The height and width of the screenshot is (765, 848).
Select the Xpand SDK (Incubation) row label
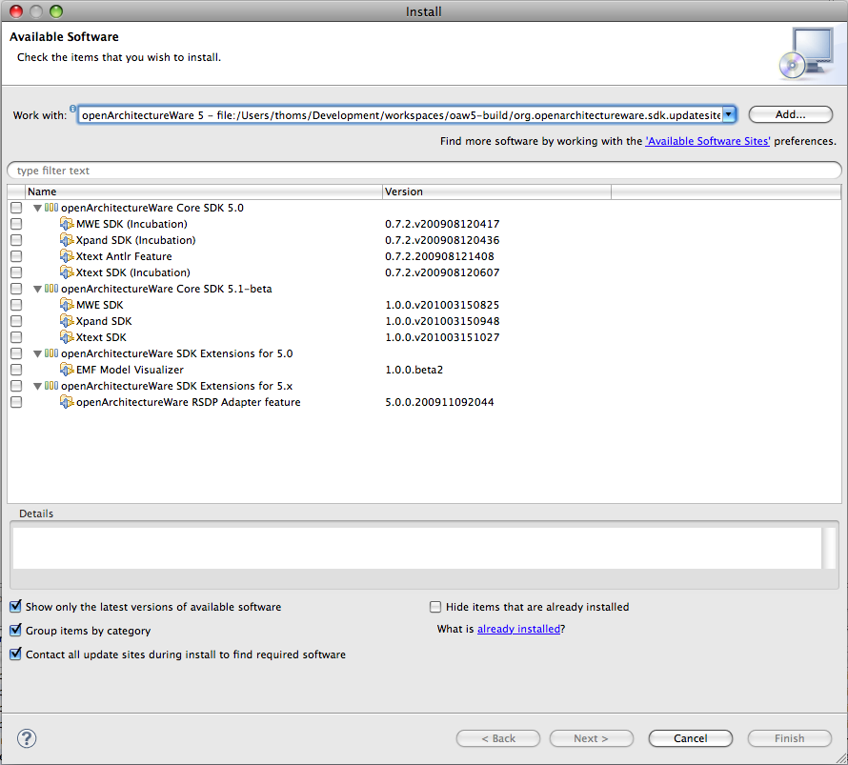pyautogui.click(x=135, y=240)
